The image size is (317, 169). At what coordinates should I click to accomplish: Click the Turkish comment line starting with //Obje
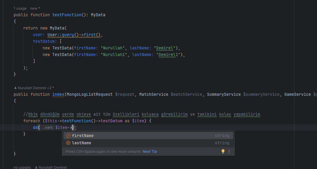(x=142, y=114)
